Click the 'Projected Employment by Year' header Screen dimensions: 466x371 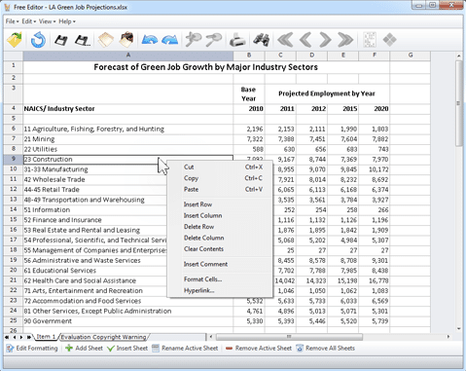point(327,93)
